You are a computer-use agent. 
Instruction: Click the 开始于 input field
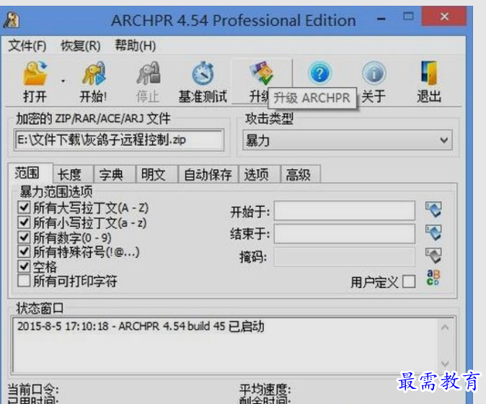click(345, 210)
